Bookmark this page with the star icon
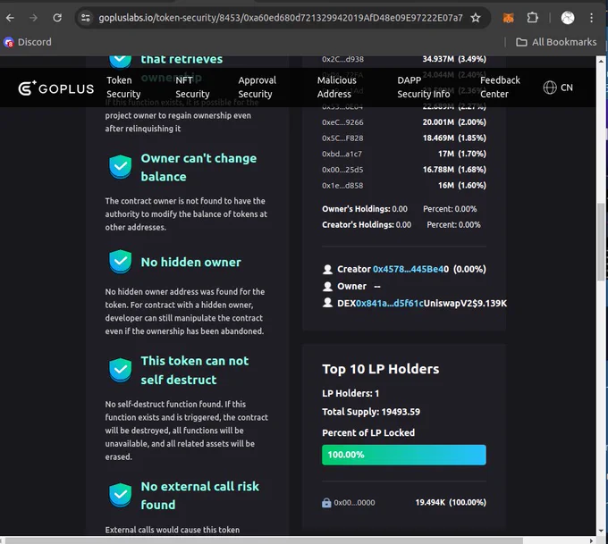The image size is (608, 544). pos(476,18)
